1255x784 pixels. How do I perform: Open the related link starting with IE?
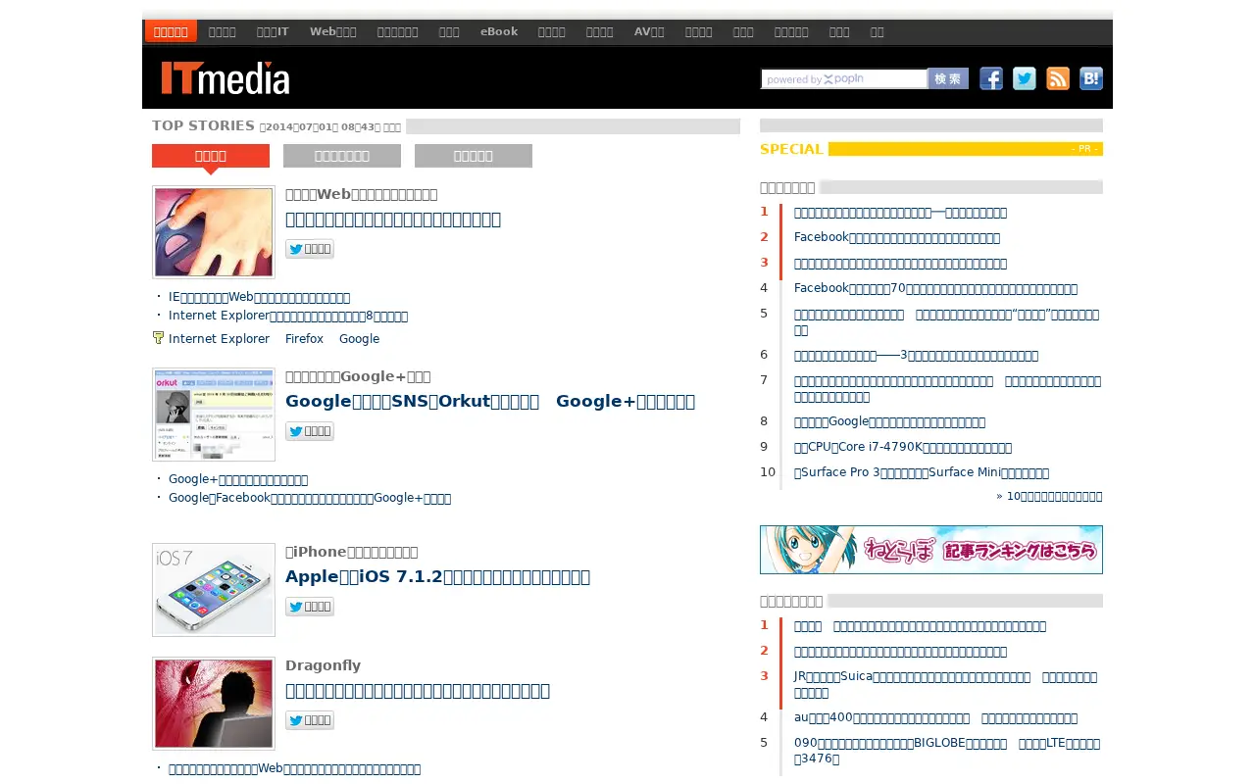(259, 297)
